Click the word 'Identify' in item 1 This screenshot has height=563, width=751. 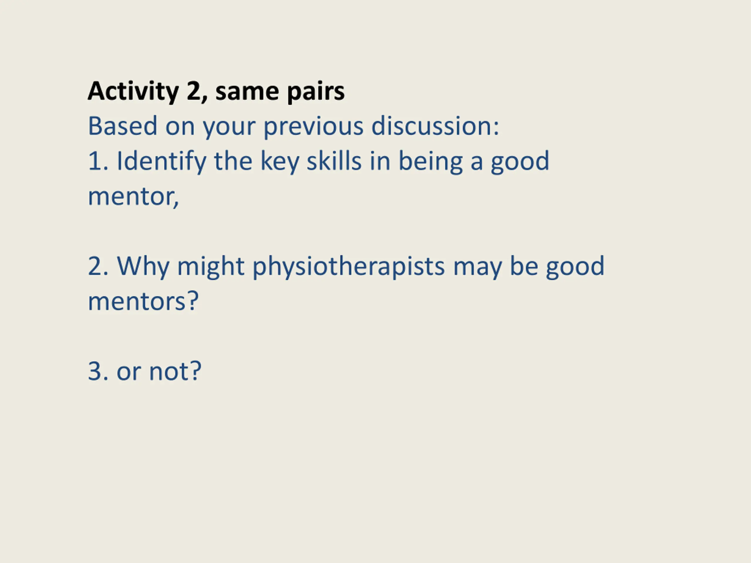pos(161,162)
